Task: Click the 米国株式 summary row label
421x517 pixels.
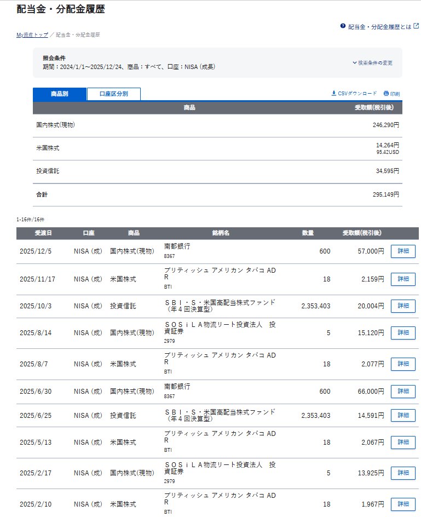Action: (48, 148)
